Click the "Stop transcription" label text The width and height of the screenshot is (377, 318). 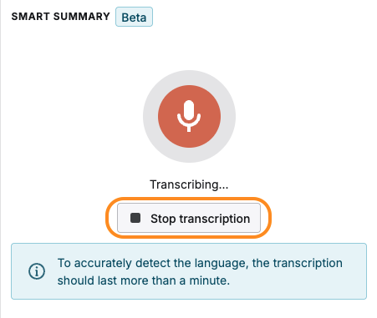point(201,219)
